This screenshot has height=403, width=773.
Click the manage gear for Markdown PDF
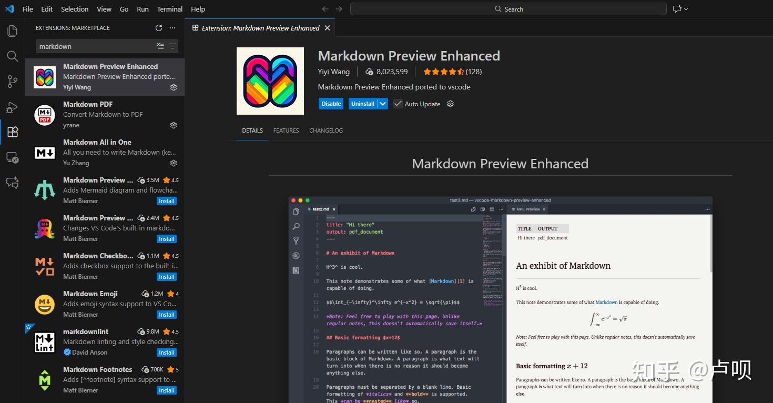174,125
